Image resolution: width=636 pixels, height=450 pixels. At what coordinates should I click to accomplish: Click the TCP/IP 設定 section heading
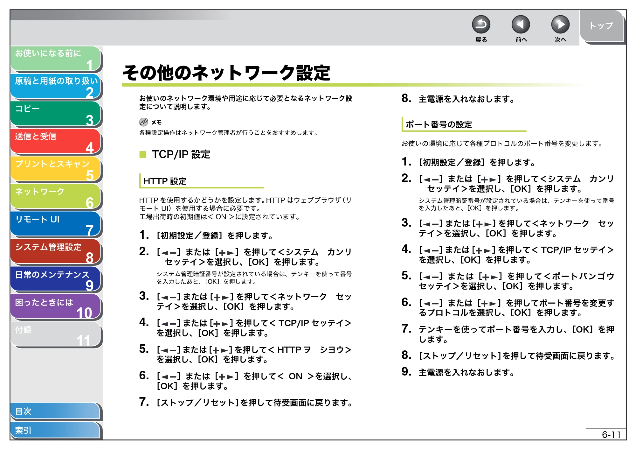181,155
